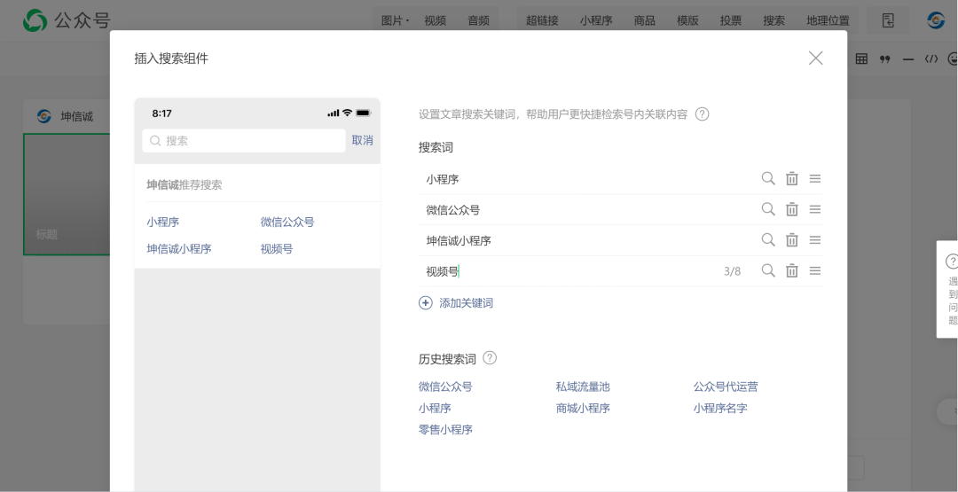Viewport: 958px width, 492px height.
Task: Click the reorder handle of the 微信公众号 row
Action: point(815,208)
